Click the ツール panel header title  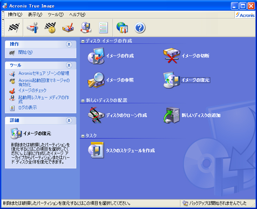tap(15, 65)
